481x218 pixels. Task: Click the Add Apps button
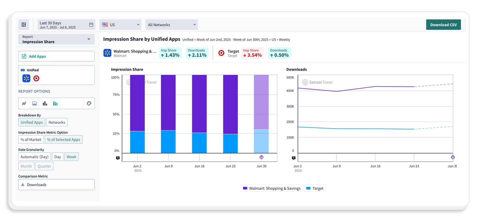point(56,56)
